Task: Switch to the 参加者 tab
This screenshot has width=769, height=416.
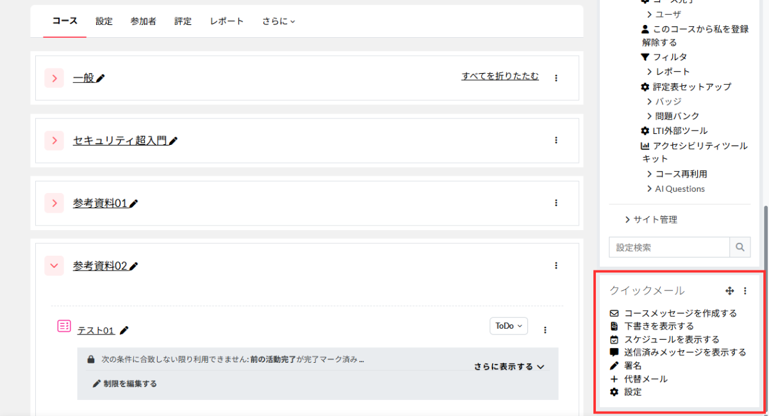Action: pos(144,21)
